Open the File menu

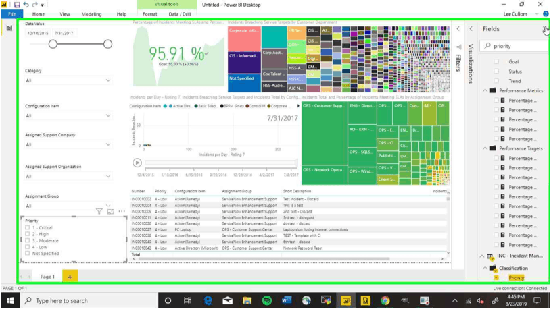pyautogui.click(x=12, y=14)
